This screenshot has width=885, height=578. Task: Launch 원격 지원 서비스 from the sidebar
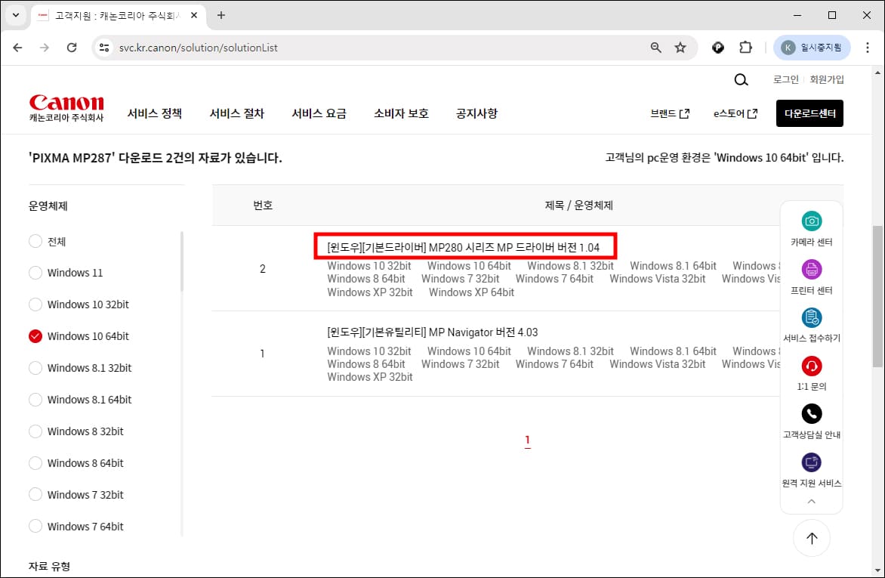(811, 462)
